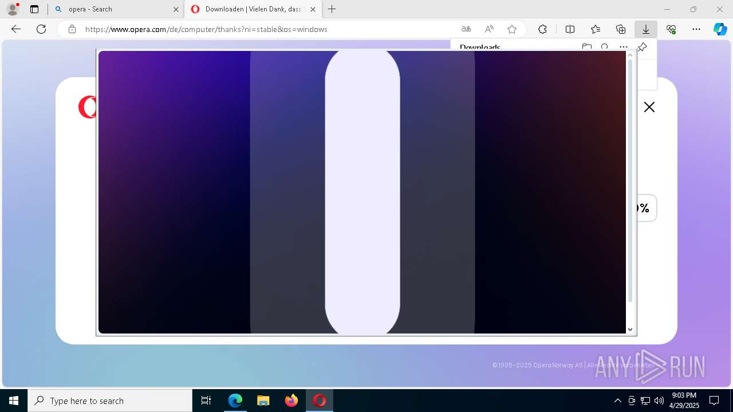View site information lock icon

[x=72, y=29]
